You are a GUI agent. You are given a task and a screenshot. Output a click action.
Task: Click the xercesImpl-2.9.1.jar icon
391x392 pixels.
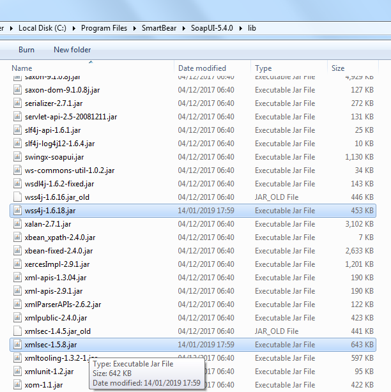coord(17,264)
